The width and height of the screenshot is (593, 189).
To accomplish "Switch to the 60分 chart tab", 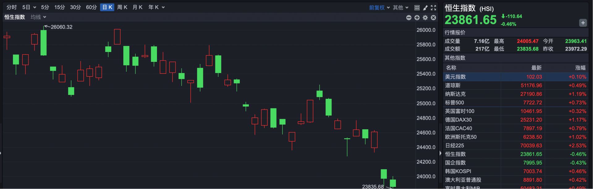I will 91,7.
